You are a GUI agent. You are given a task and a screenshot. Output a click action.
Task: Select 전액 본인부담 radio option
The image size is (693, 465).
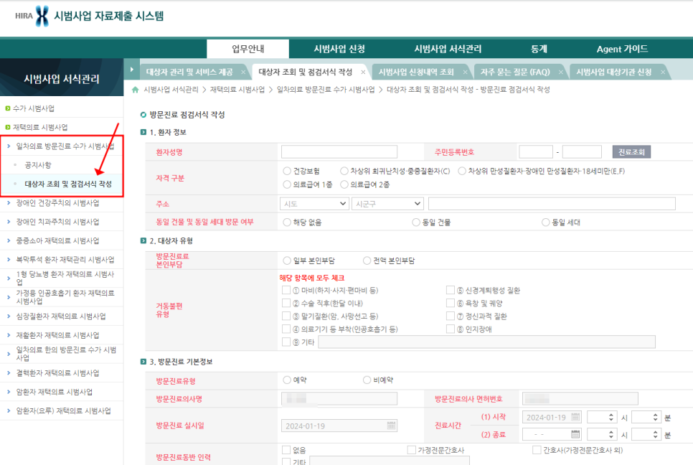367,260
